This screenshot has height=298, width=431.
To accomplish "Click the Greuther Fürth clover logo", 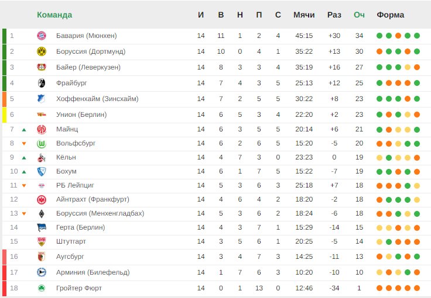I will coord(42,288).
